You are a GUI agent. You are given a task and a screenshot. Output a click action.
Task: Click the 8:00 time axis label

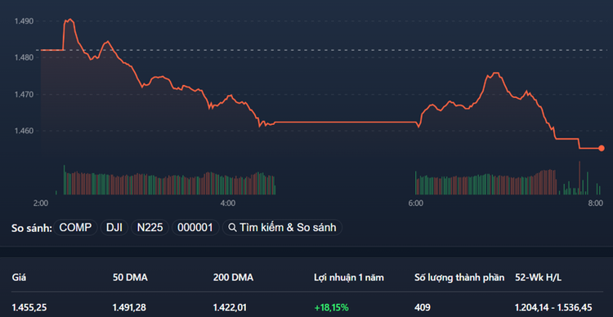tap(596, 203)
